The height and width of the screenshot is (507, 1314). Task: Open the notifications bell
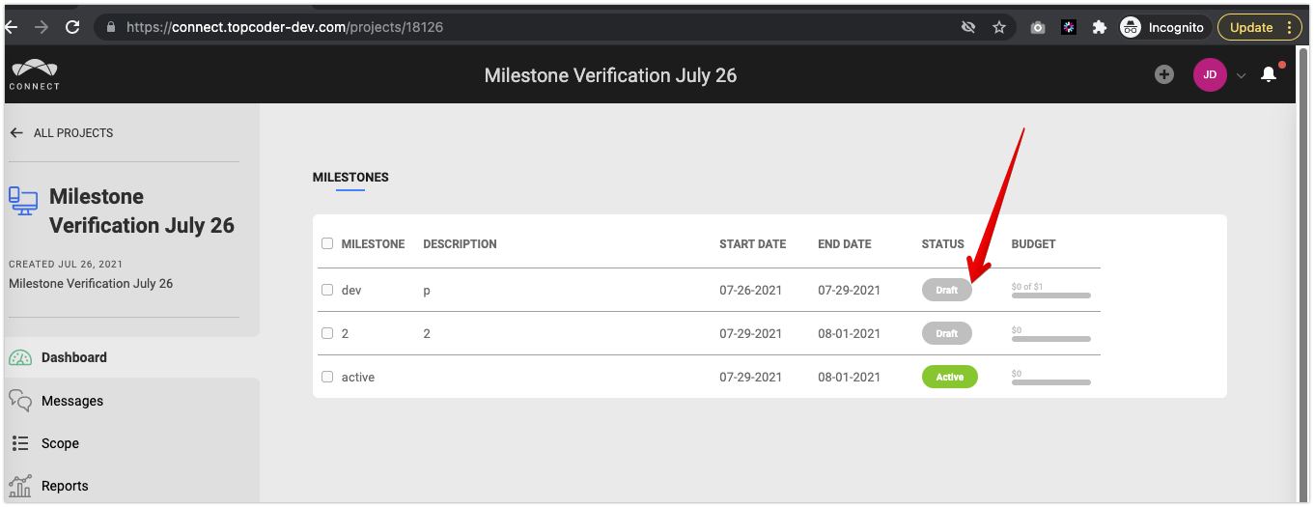(x=1270, y=74)
